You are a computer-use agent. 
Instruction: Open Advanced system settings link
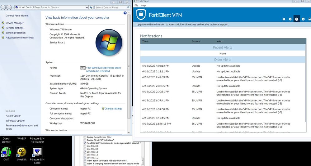click(x=20, y=38)
